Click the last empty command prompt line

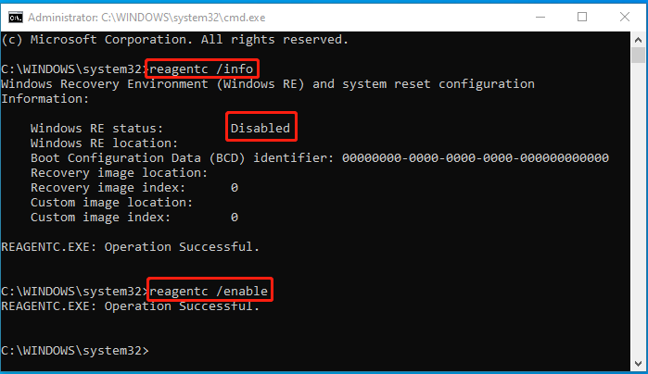tap(75, 351)
